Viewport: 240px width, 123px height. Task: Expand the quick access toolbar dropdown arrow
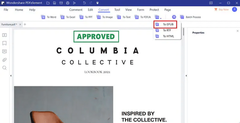click(98, 3)
